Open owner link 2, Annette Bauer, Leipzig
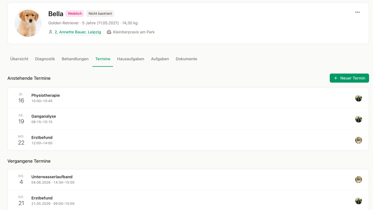373x210 pixels. click(78, 32)
